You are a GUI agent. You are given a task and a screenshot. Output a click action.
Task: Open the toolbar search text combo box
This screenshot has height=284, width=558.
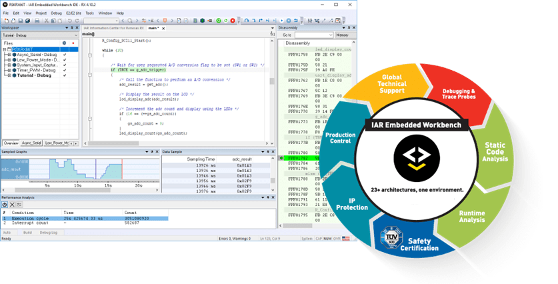[x=101, y=21]
